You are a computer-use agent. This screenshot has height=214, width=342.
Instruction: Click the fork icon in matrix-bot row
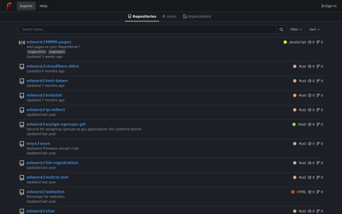318,177
